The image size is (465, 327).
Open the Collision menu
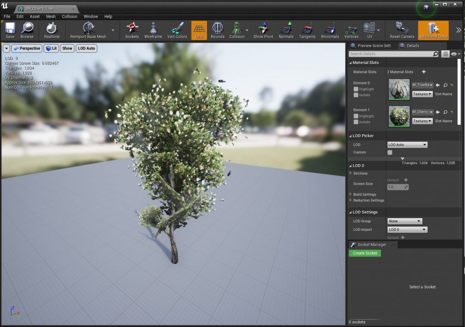[x=69, y=16]
